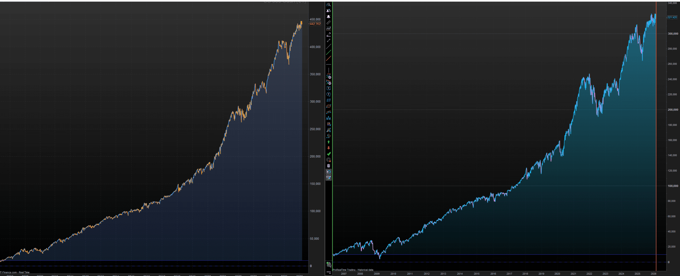Click the dial icon with red X

(329, 160)
